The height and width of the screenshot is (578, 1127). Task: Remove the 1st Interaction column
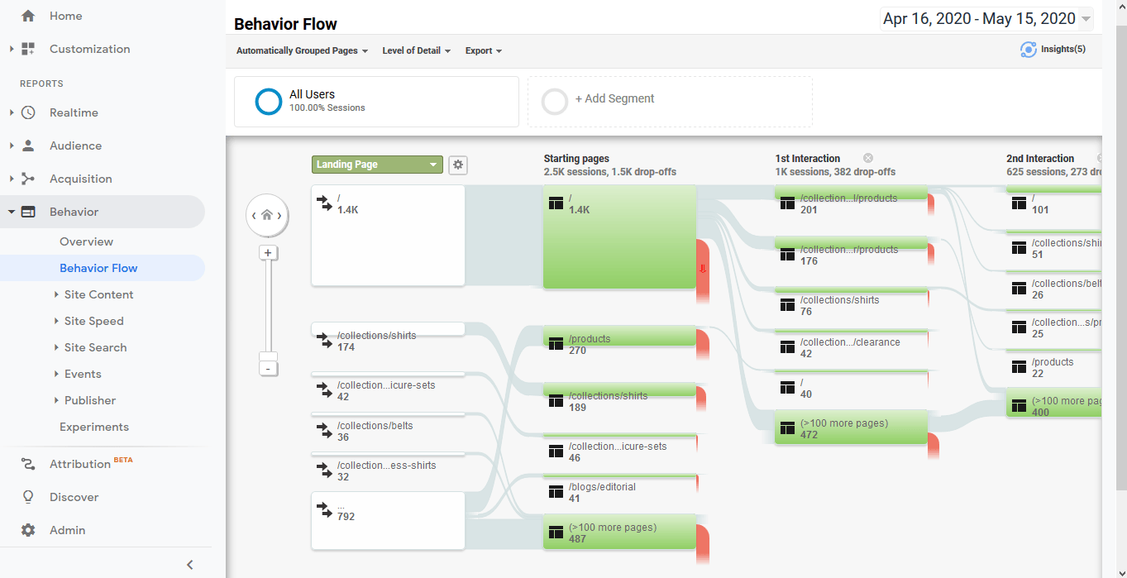867,158
